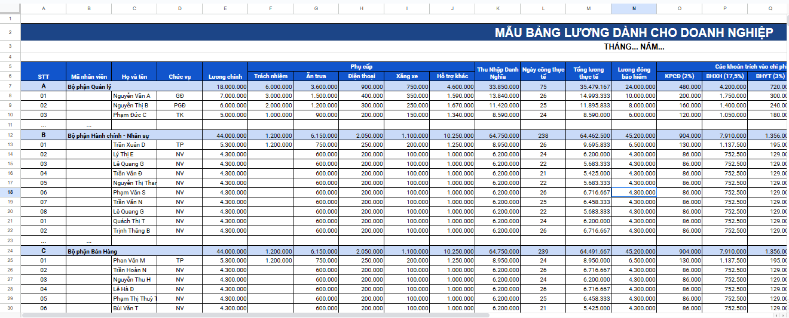789x318 pixels.
Task: Select column A header
Action: (x=44, y=8)
